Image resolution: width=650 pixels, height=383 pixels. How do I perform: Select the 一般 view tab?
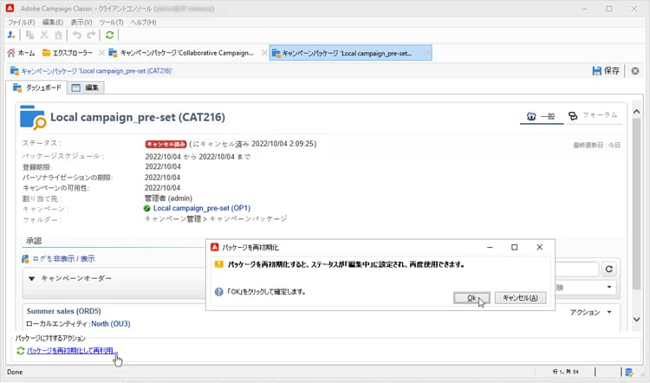coord(541,116)
